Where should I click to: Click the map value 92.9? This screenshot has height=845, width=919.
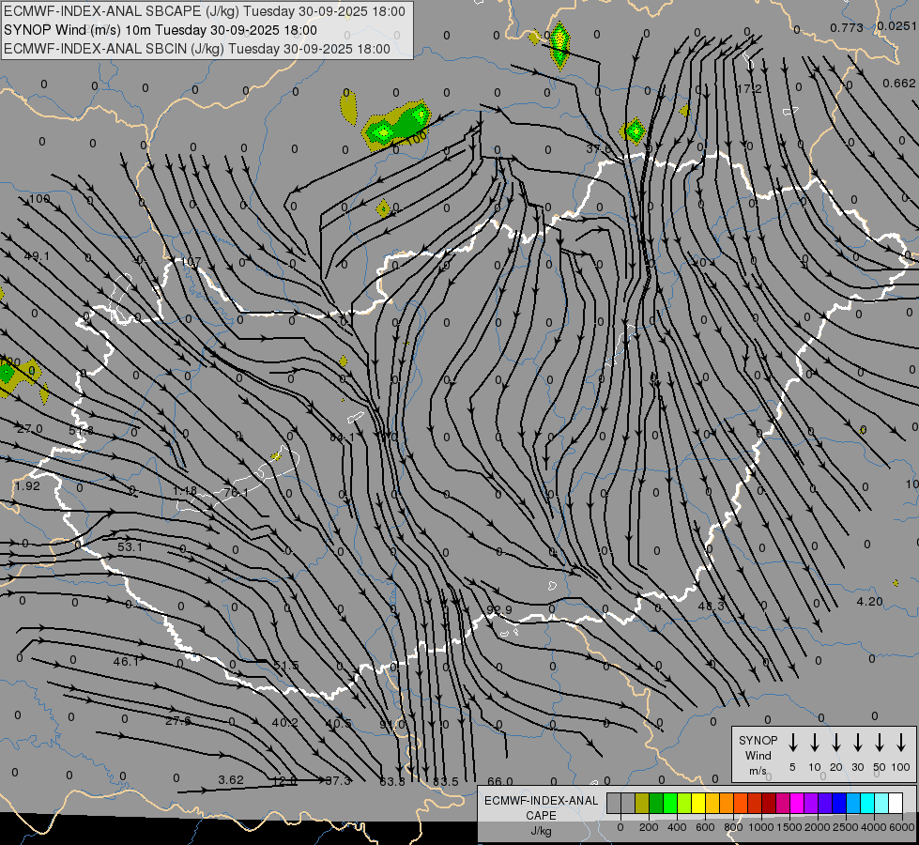pos(499,610)
